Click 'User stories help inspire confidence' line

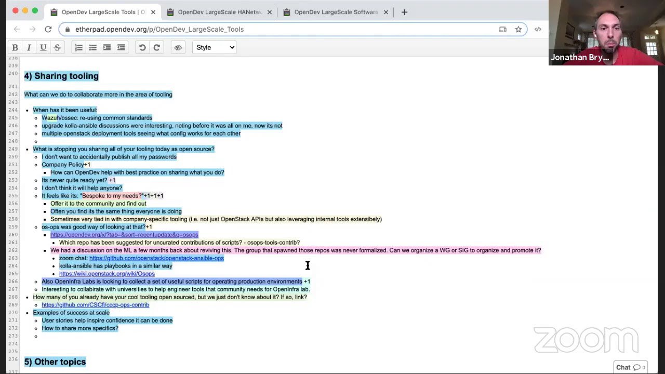click(107, 320)
